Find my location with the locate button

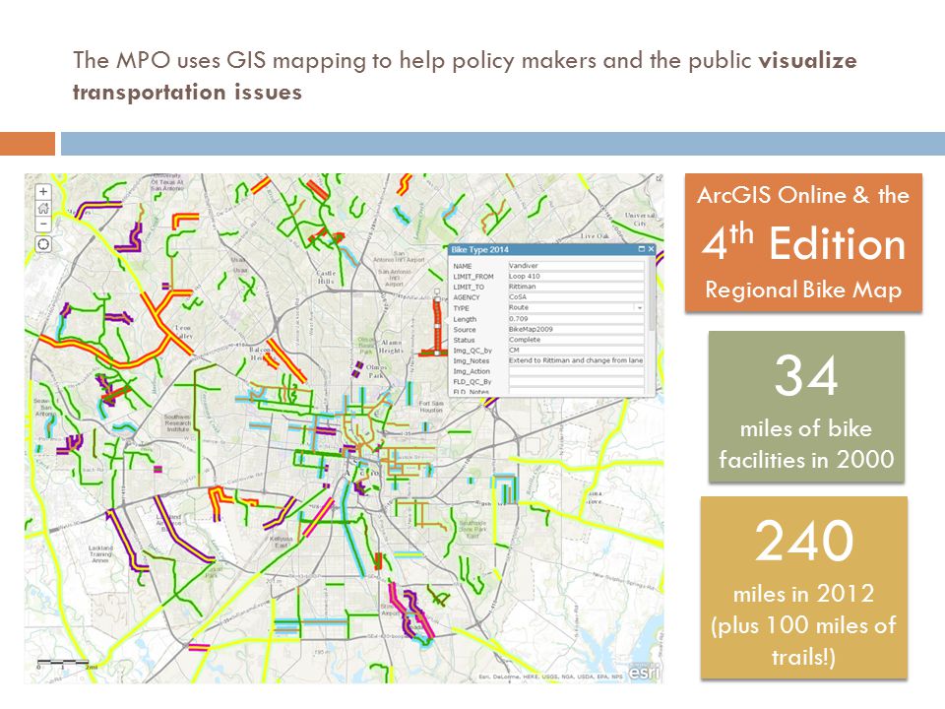pyautogui.click(x=43, y=244)
